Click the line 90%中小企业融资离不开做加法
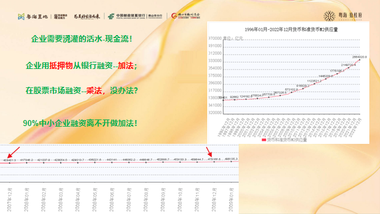The width and height of the screenshot is (380, 214). (x=80, y=123)
